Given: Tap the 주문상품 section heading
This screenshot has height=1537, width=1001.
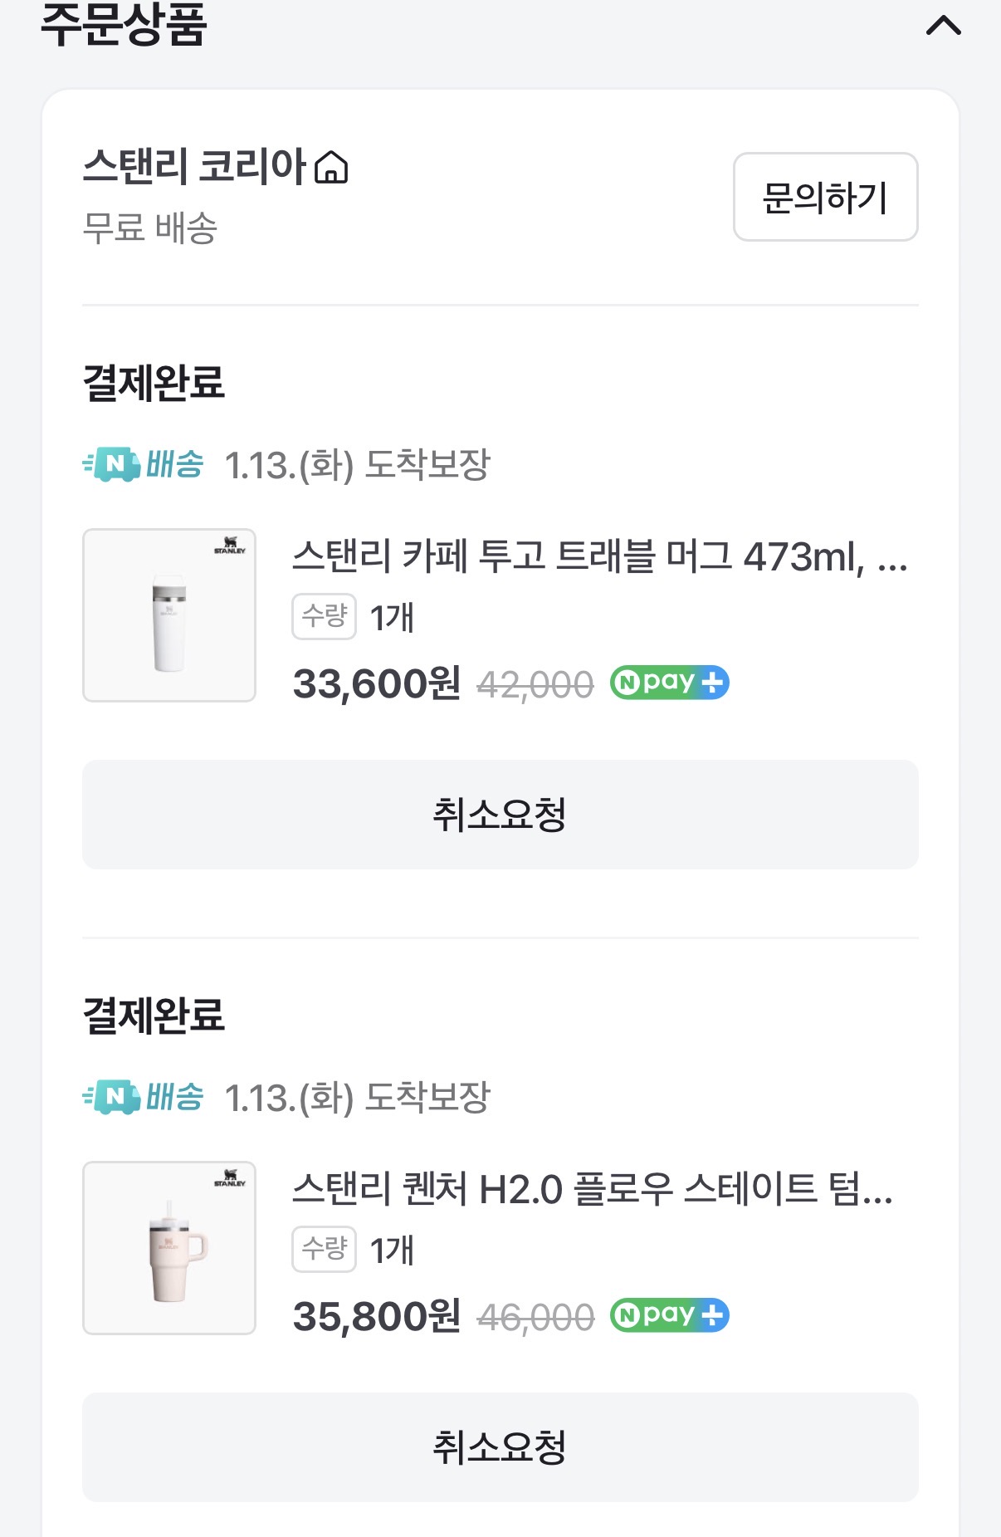Looking at the screenshot, I should [x=123, y=25].
